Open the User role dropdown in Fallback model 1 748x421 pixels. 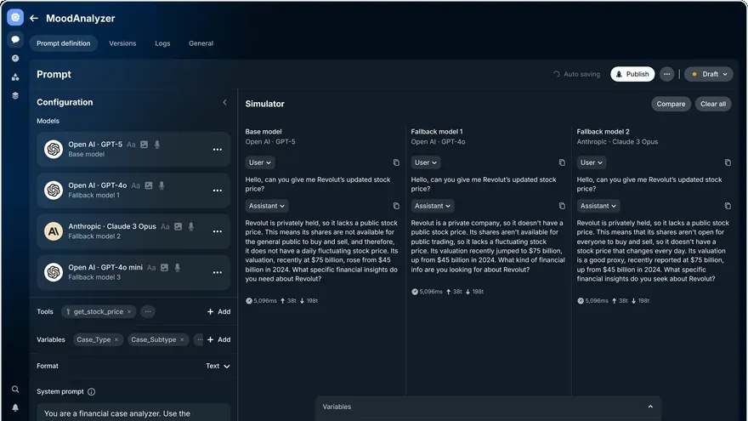(426, 162)
